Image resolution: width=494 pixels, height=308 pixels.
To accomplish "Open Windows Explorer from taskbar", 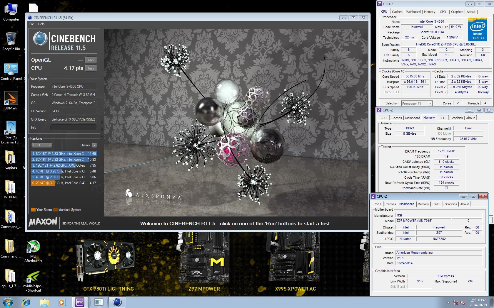I will tap(44, 302).
